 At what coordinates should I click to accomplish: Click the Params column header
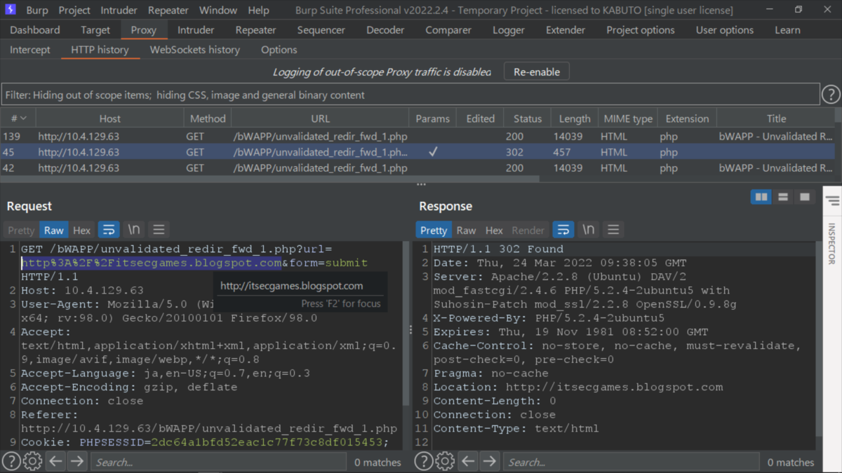(x=432, y=118)
